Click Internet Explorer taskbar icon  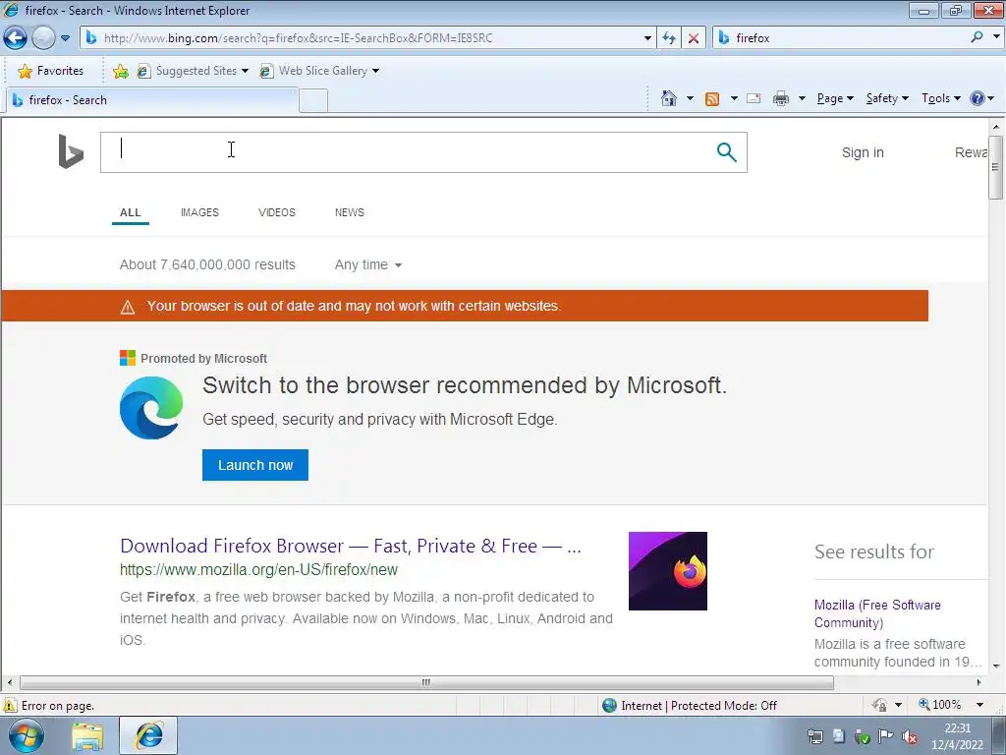click(x=148, y=735)
